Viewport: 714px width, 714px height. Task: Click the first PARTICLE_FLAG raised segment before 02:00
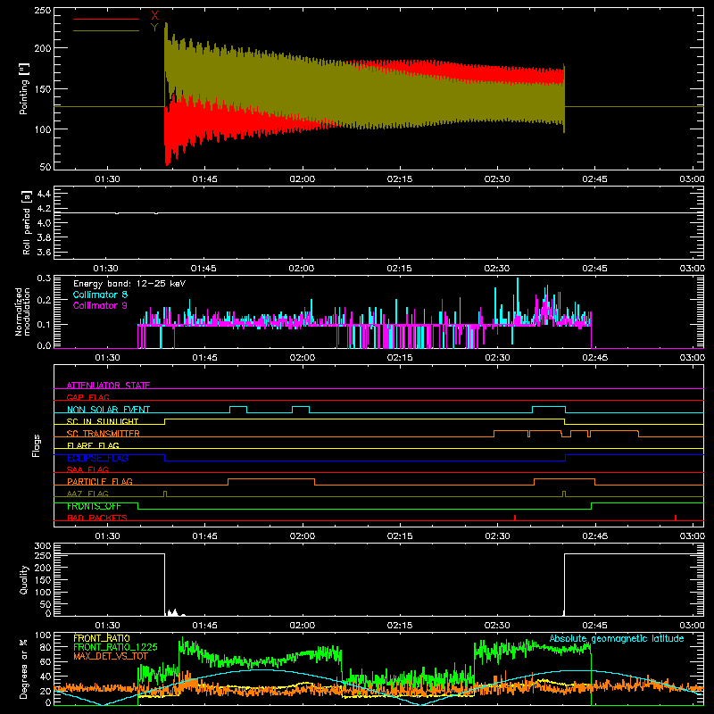pos(271,481)
